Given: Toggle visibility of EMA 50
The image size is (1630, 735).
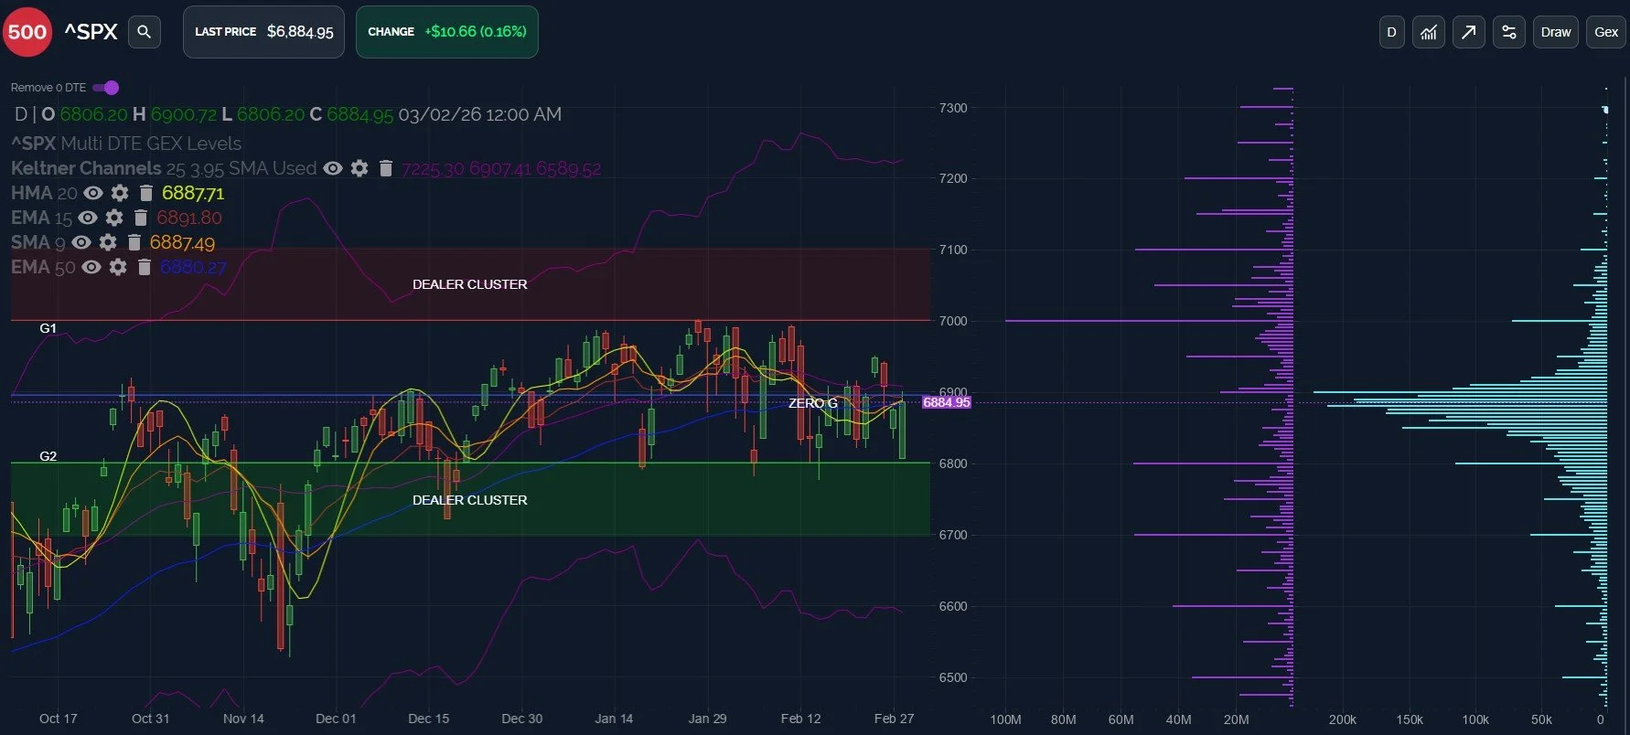Looking at the screenshot, I should coord(91,267).
